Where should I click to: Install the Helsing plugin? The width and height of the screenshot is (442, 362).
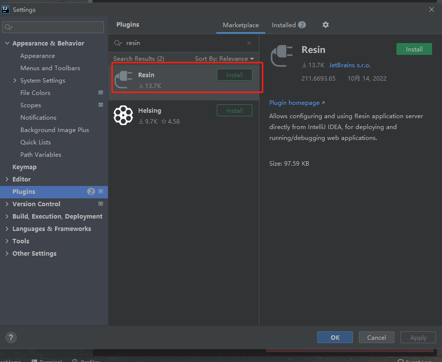pos(234,111)
